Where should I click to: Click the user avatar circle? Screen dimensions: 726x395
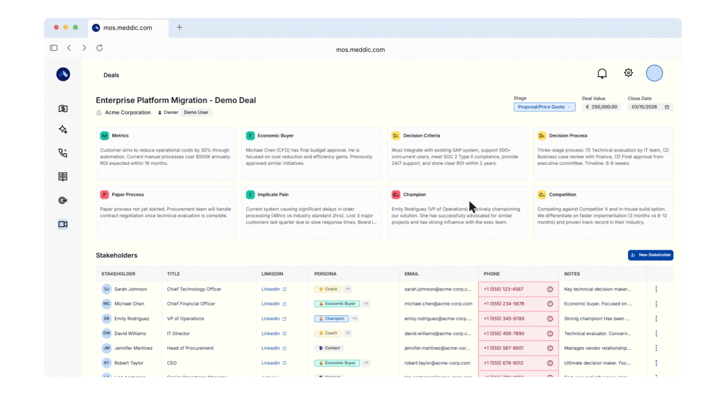click(x=655, y=73)
